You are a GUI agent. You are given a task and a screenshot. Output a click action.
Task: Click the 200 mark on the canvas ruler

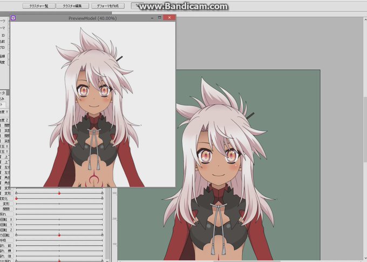coord(114,219)
